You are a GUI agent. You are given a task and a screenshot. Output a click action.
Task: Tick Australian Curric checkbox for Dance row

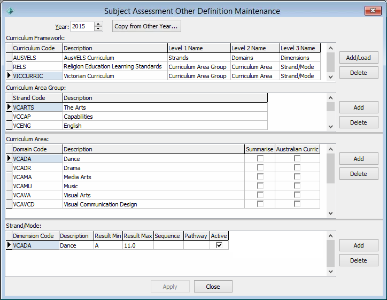[297, 158]
